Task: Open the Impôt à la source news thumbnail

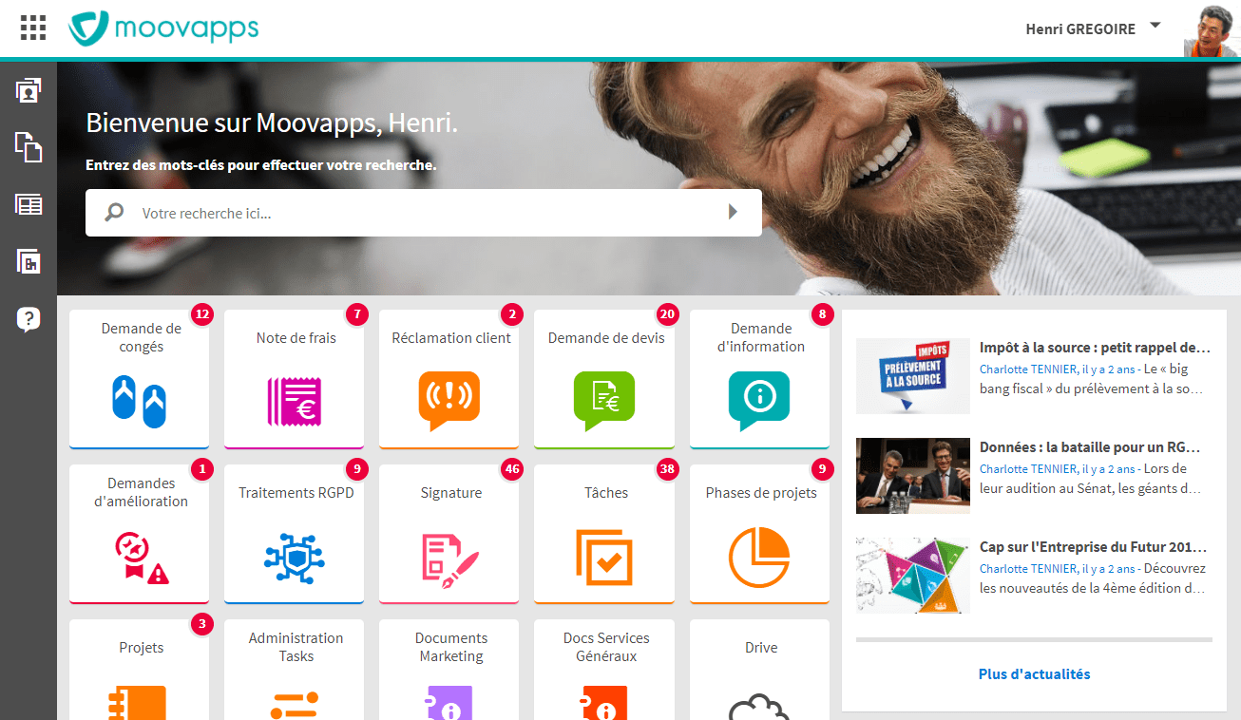Action: 913,375
